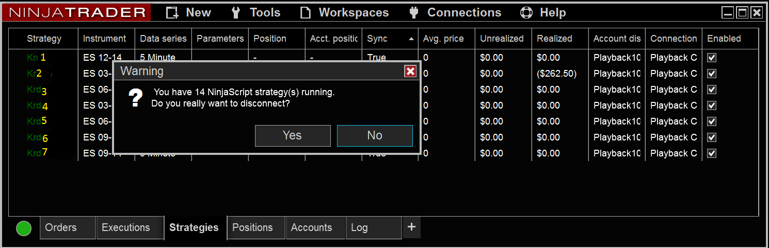769x248 pixels.
Task: Toggle the Enabled checkbox in the last row
Action: tap(712, 153)
